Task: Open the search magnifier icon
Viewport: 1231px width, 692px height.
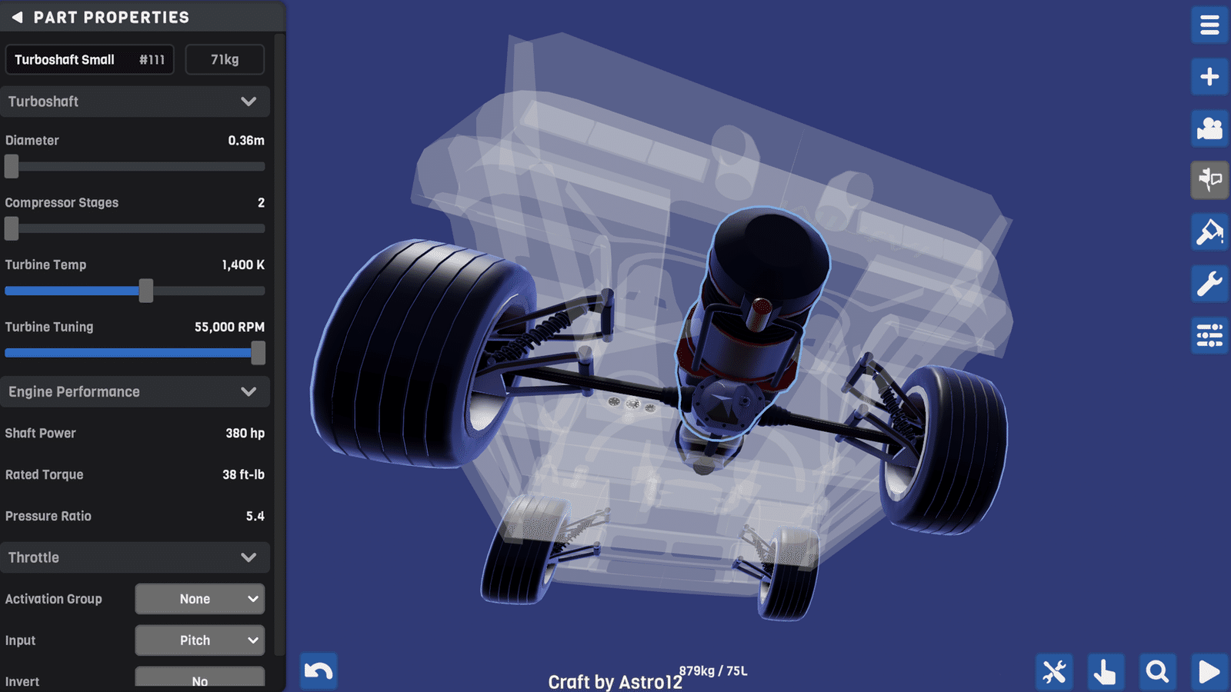Action: [x=1157, y=671]
